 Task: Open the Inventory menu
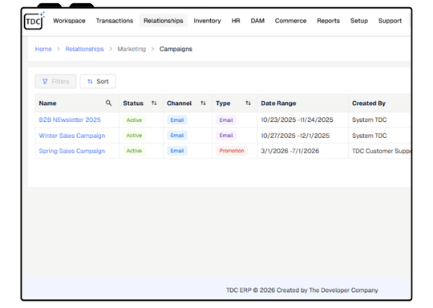(207, 21)
